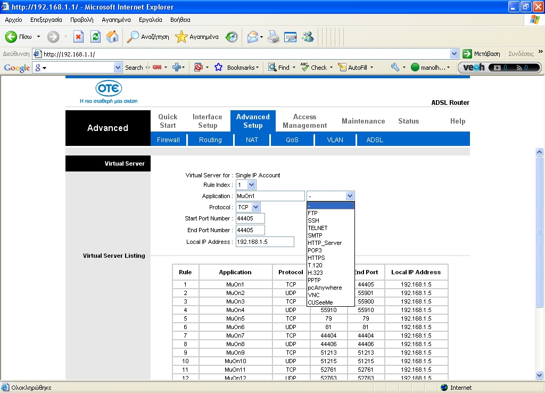The height and width of the screenshot is (393, 545).
Task: Switch to the Status tab
Action: click(x=408, y=121)
